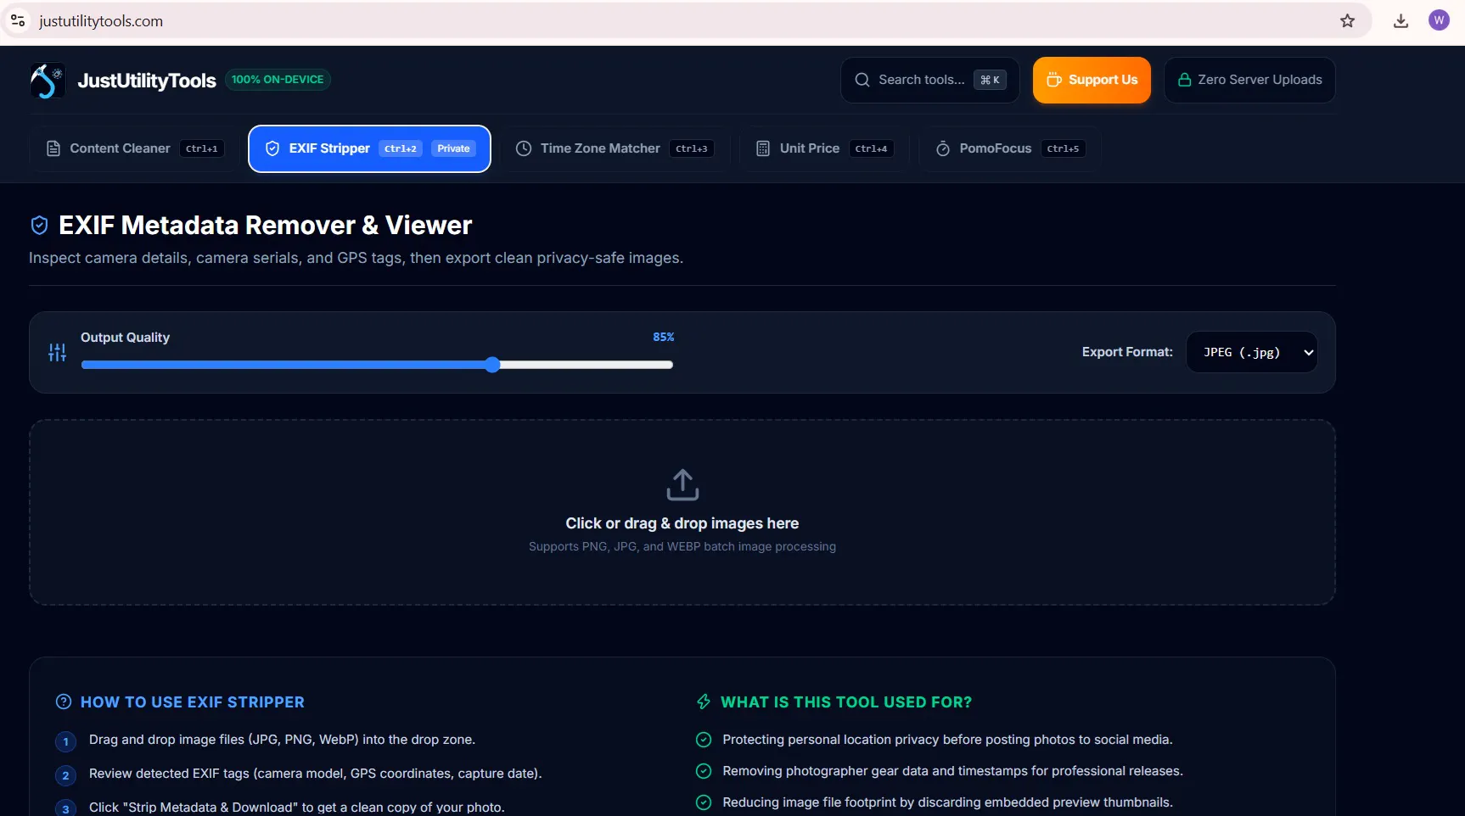Click the upload arrow icon in drop zone
This screenshot has width=1465, height=816.
[x=682, y=484]
